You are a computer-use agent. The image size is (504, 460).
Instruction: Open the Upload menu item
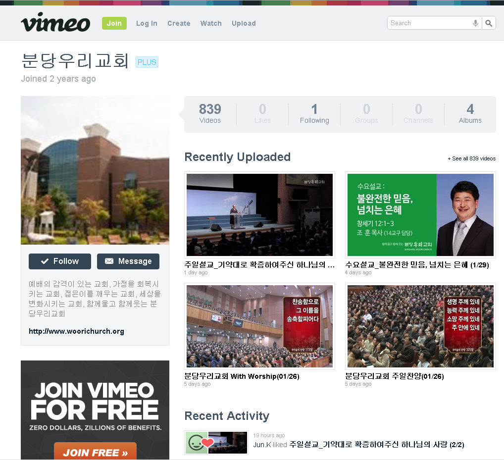tap(244, 23)
